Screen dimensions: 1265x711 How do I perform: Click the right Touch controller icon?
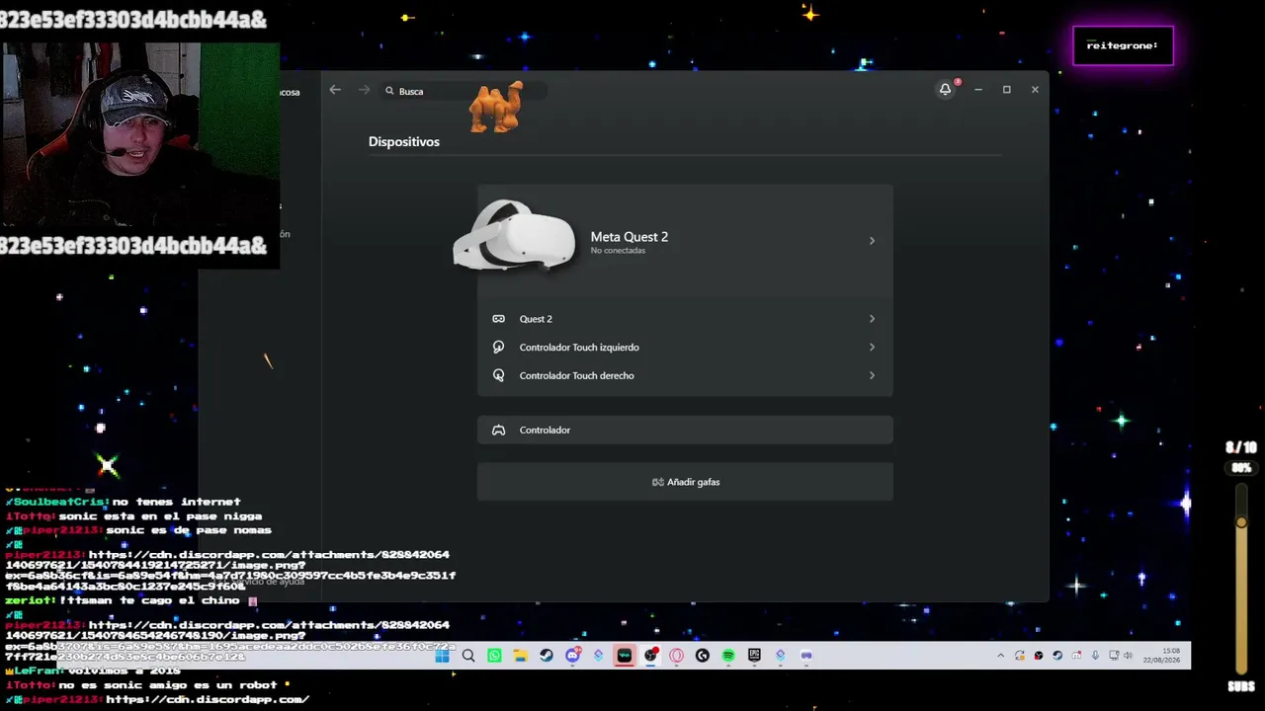tap(498, 375)
